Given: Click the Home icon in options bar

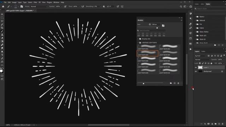Looking at the screenshot, I should pos(3,6).
